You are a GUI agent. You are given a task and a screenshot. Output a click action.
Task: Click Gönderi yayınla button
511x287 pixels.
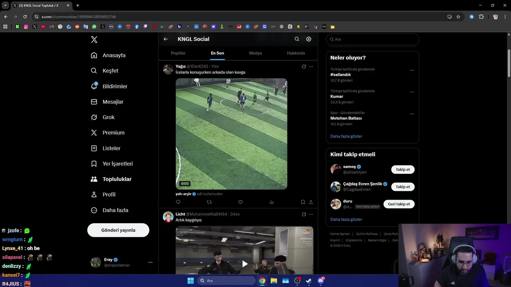pyautogui.click(x=118, y=230)
